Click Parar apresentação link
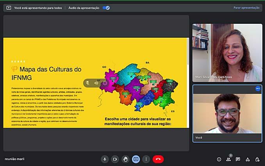This screenshot has width=265, height=166. click(246, 7)
